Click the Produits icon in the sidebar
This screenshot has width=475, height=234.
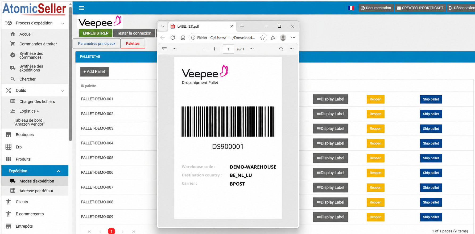(x=9, y=159)
